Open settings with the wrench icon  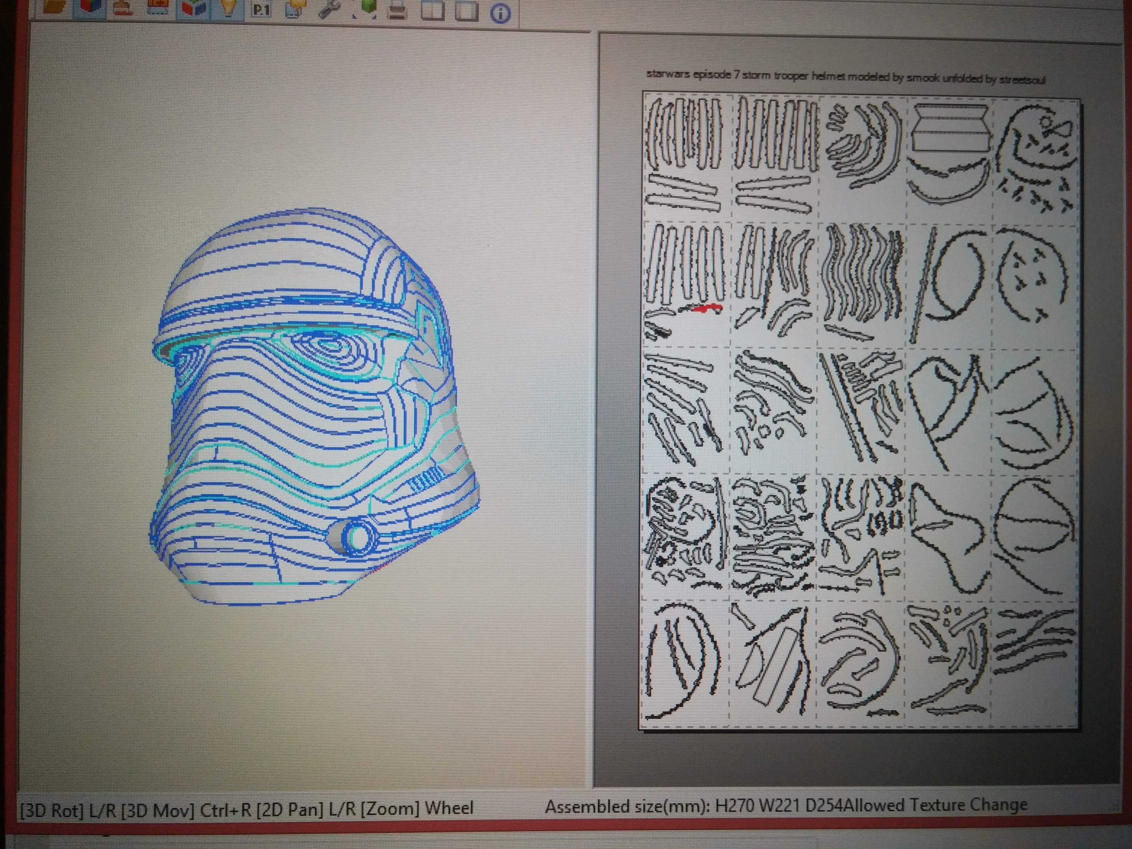pos(329,9)
